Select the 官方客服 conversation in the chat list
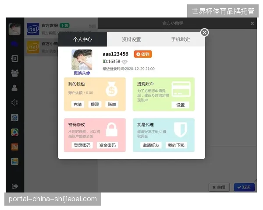 [x=61, y=29]
